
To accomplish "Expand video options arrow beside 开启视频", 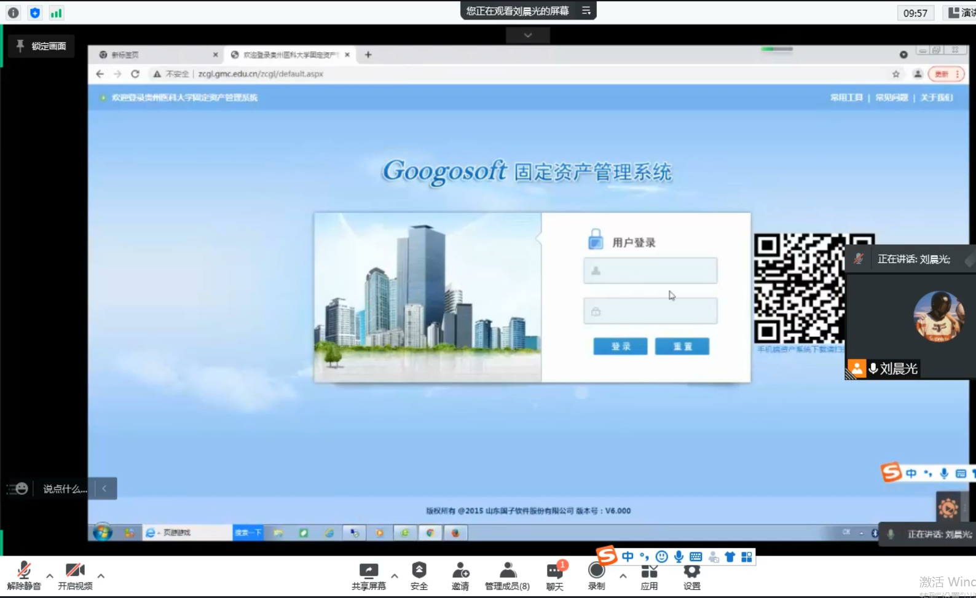I will coord(101,576).
